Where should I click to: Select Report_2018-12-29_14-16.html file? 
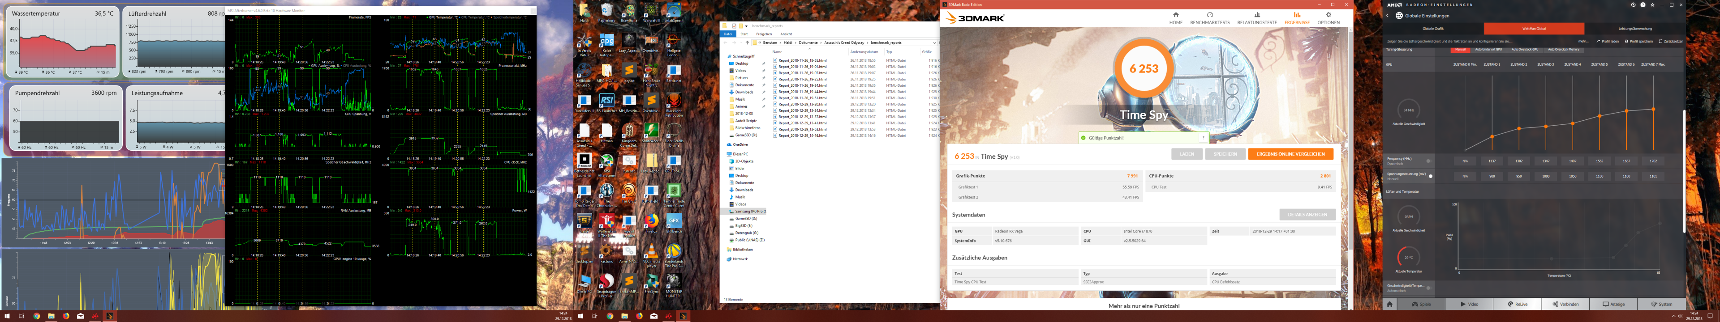(x=802, y=136)
